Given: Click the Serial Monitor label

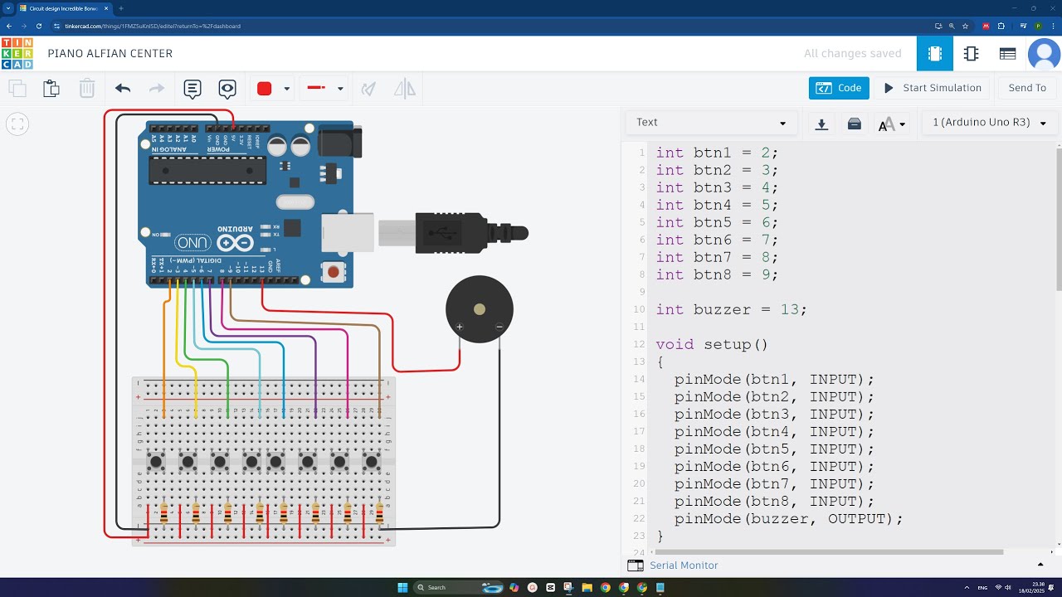Looking at the screenshot, I should coord(684,565).
